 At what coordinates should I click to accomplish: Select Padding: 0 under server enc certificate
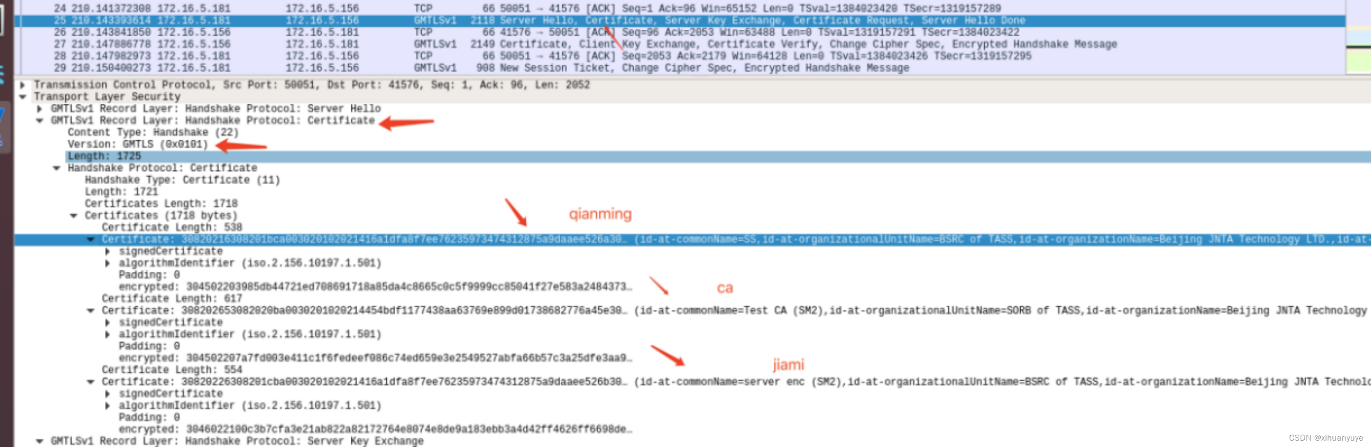click(149, 418)
